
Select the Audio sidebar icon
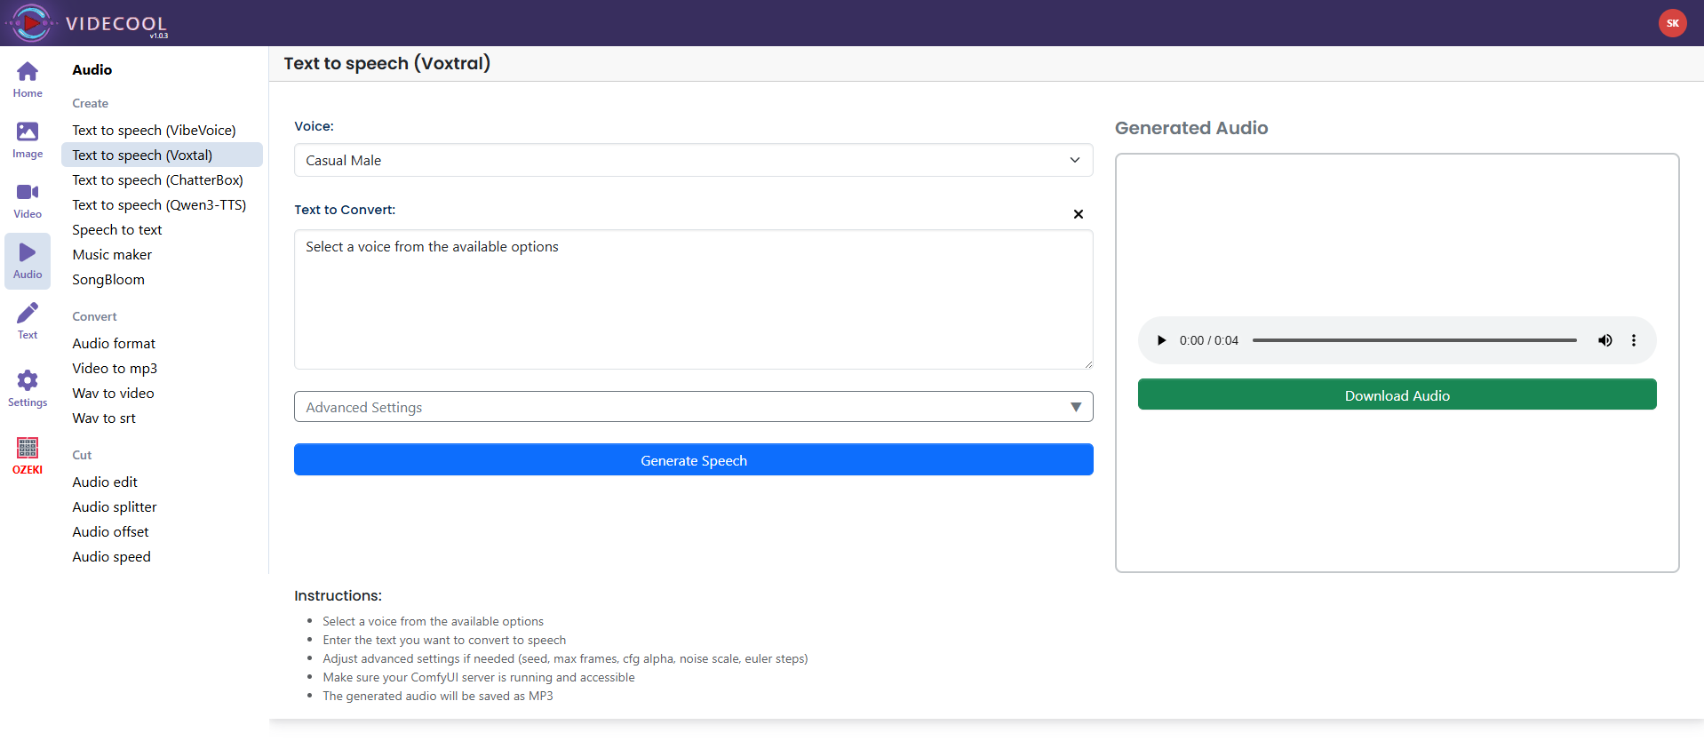28,261
